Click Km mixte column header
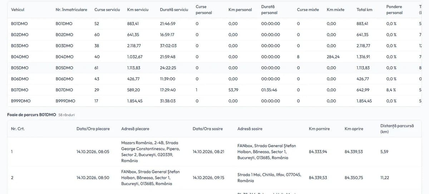Viewport: 429px width, 194px height. click(x=336, y=10)
